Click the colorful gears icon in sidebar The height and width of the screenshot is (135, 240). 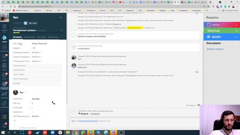coord(4,117)
